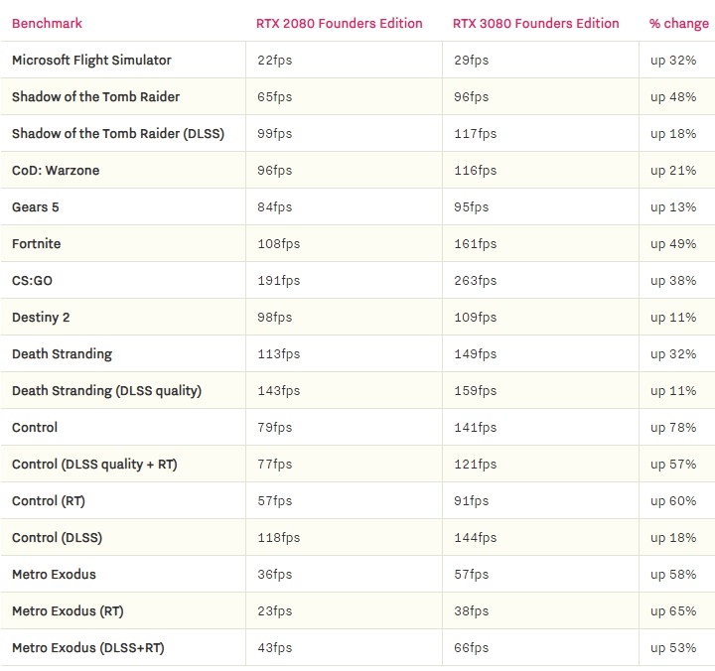Select the 'Shadow of the Tomb Raider (DLSS)' label
Screen dimensions: 715x671
pos(118,134)
